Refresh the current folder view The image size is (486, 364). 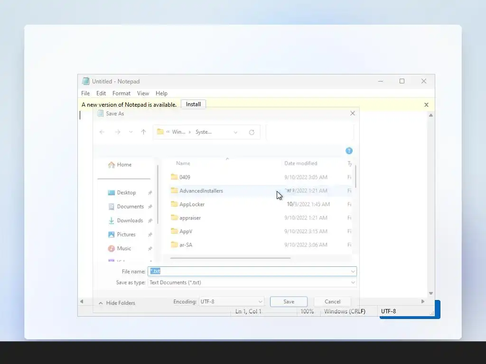click(x=252, y=133)
